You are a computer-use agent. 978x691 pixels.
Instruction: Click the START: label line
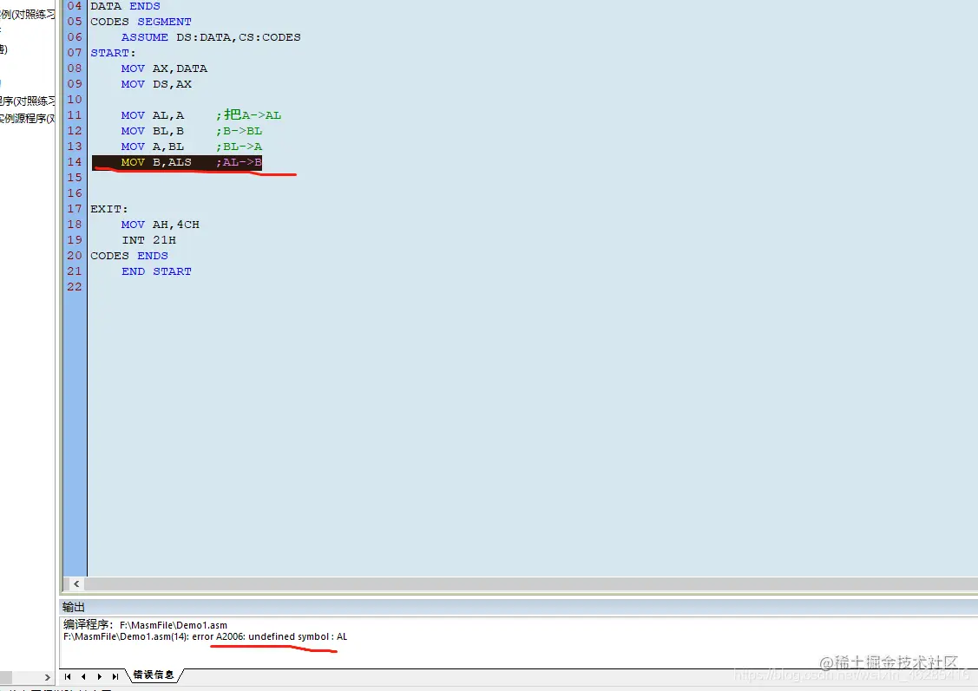[x=113, y=53]
